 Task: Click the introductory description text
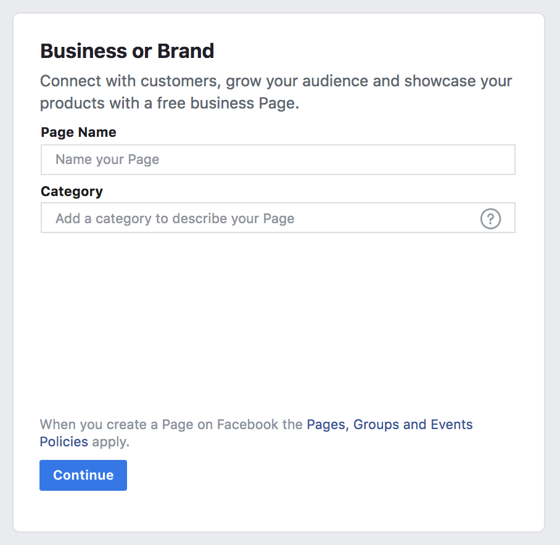tap(276, 91)
